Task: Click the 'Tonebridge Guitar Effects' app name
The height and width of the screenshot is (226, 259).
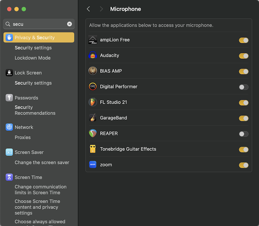Action: click(x=128, y=149)
